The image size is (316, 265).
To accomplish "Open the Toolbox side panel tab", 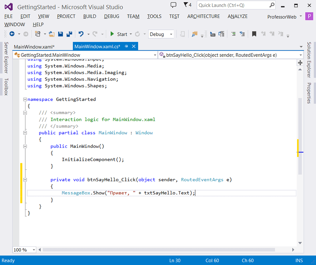I will click(x=6, y=87).
